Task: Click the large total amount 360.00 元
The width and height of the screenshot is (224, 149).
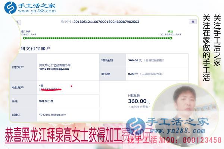Action: click(139, 101)
